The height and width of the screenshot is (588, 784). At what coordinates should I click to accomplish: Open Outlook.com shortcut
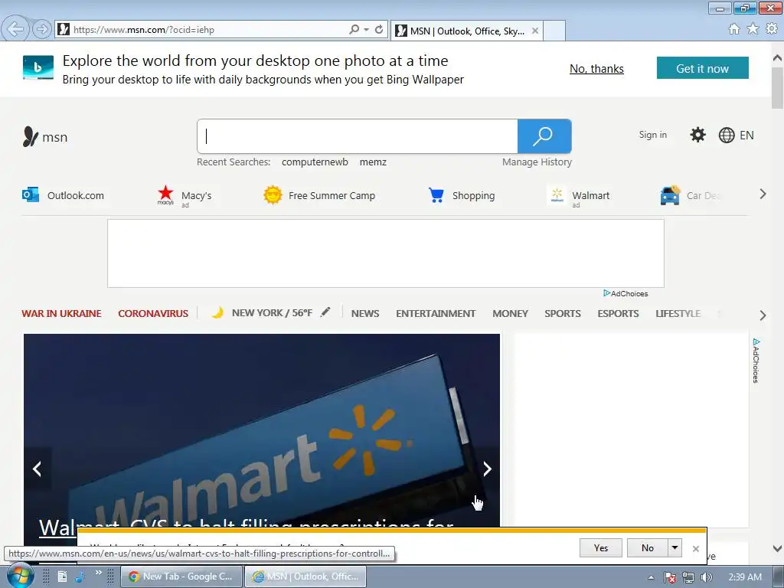click(x=63, y=195)
